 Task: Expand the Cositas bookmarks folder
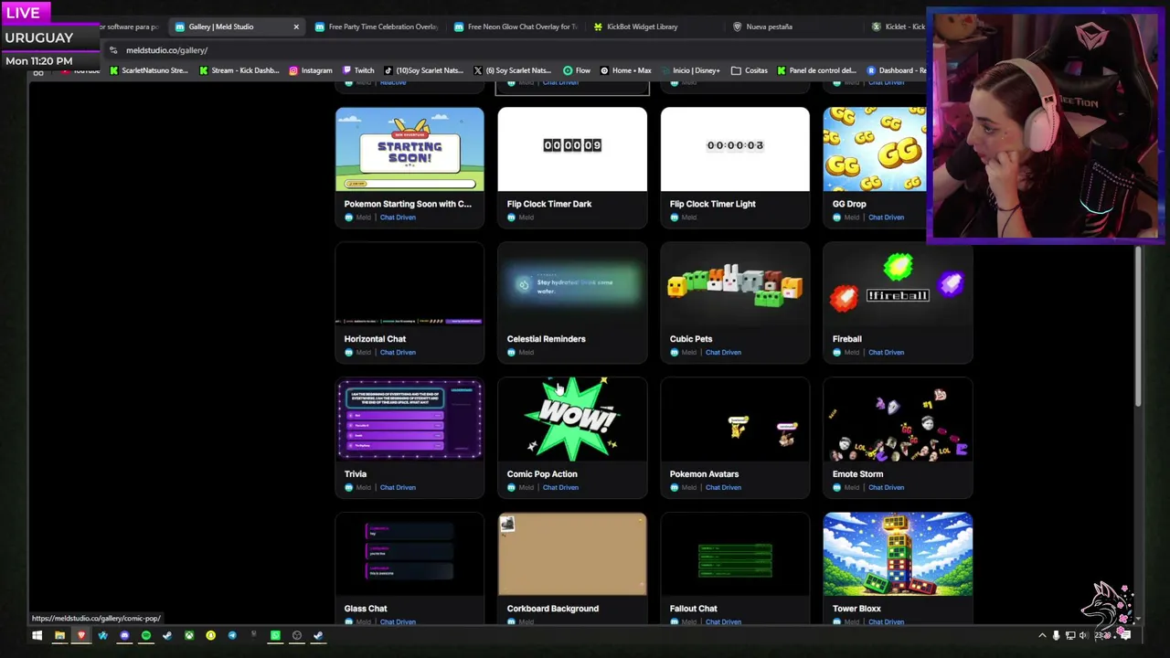749,70
